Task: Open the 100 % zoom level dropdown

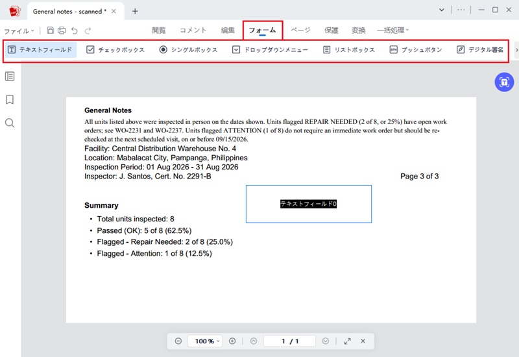Action: tap(205, 341)
